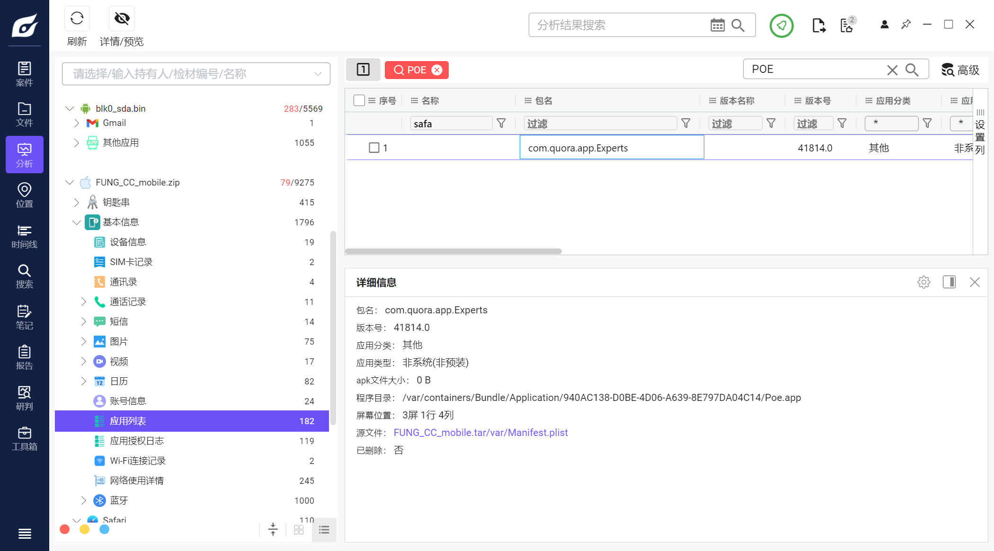Screen dimensions: 994x551
Task: Remove the red POE search tag
Action: [437, 70]
